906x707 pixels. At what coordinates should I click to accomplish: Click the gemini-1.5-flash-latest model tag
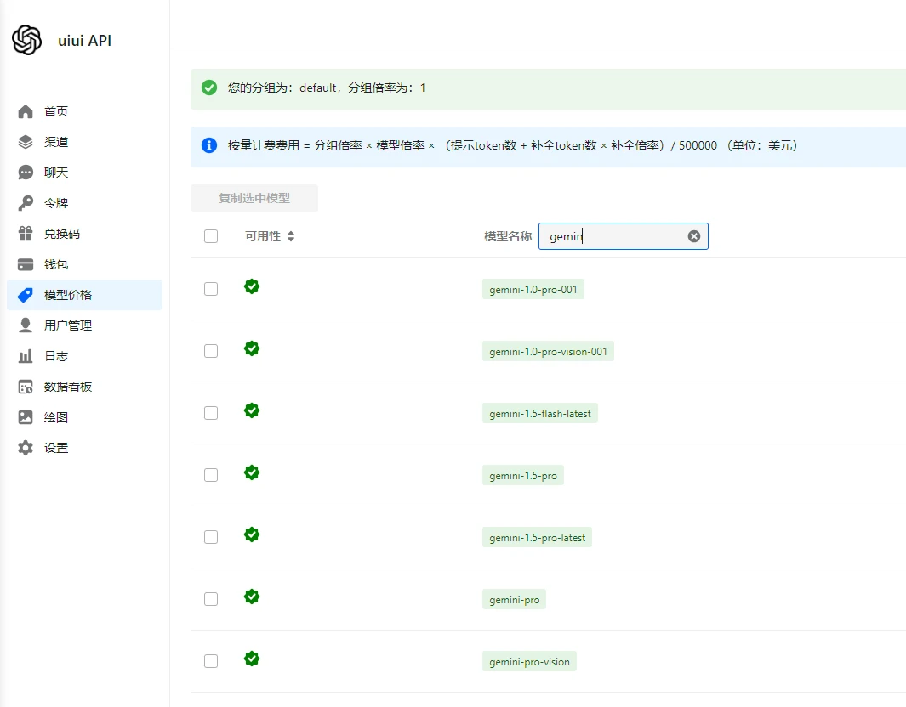coord(540,413)
